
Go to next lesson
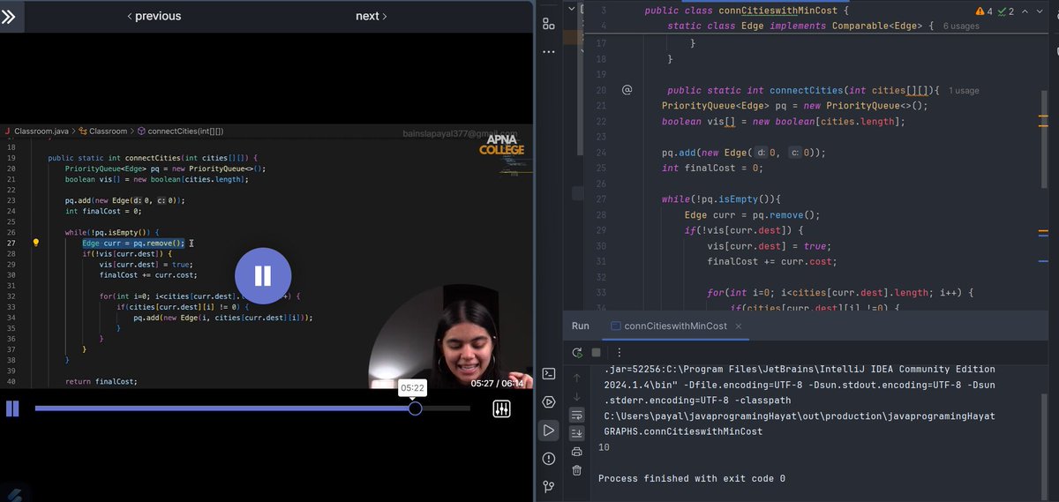(x=371, y=16)
